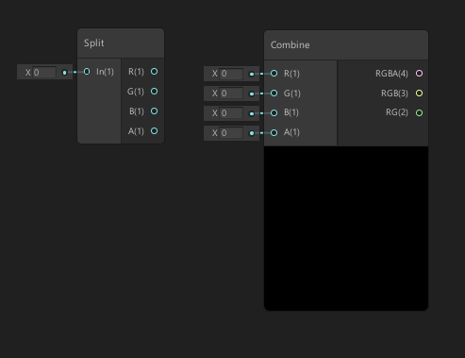Click the green RG(2) output port
The height and width of the screenshot is (358, 465).
coord(419,112)
